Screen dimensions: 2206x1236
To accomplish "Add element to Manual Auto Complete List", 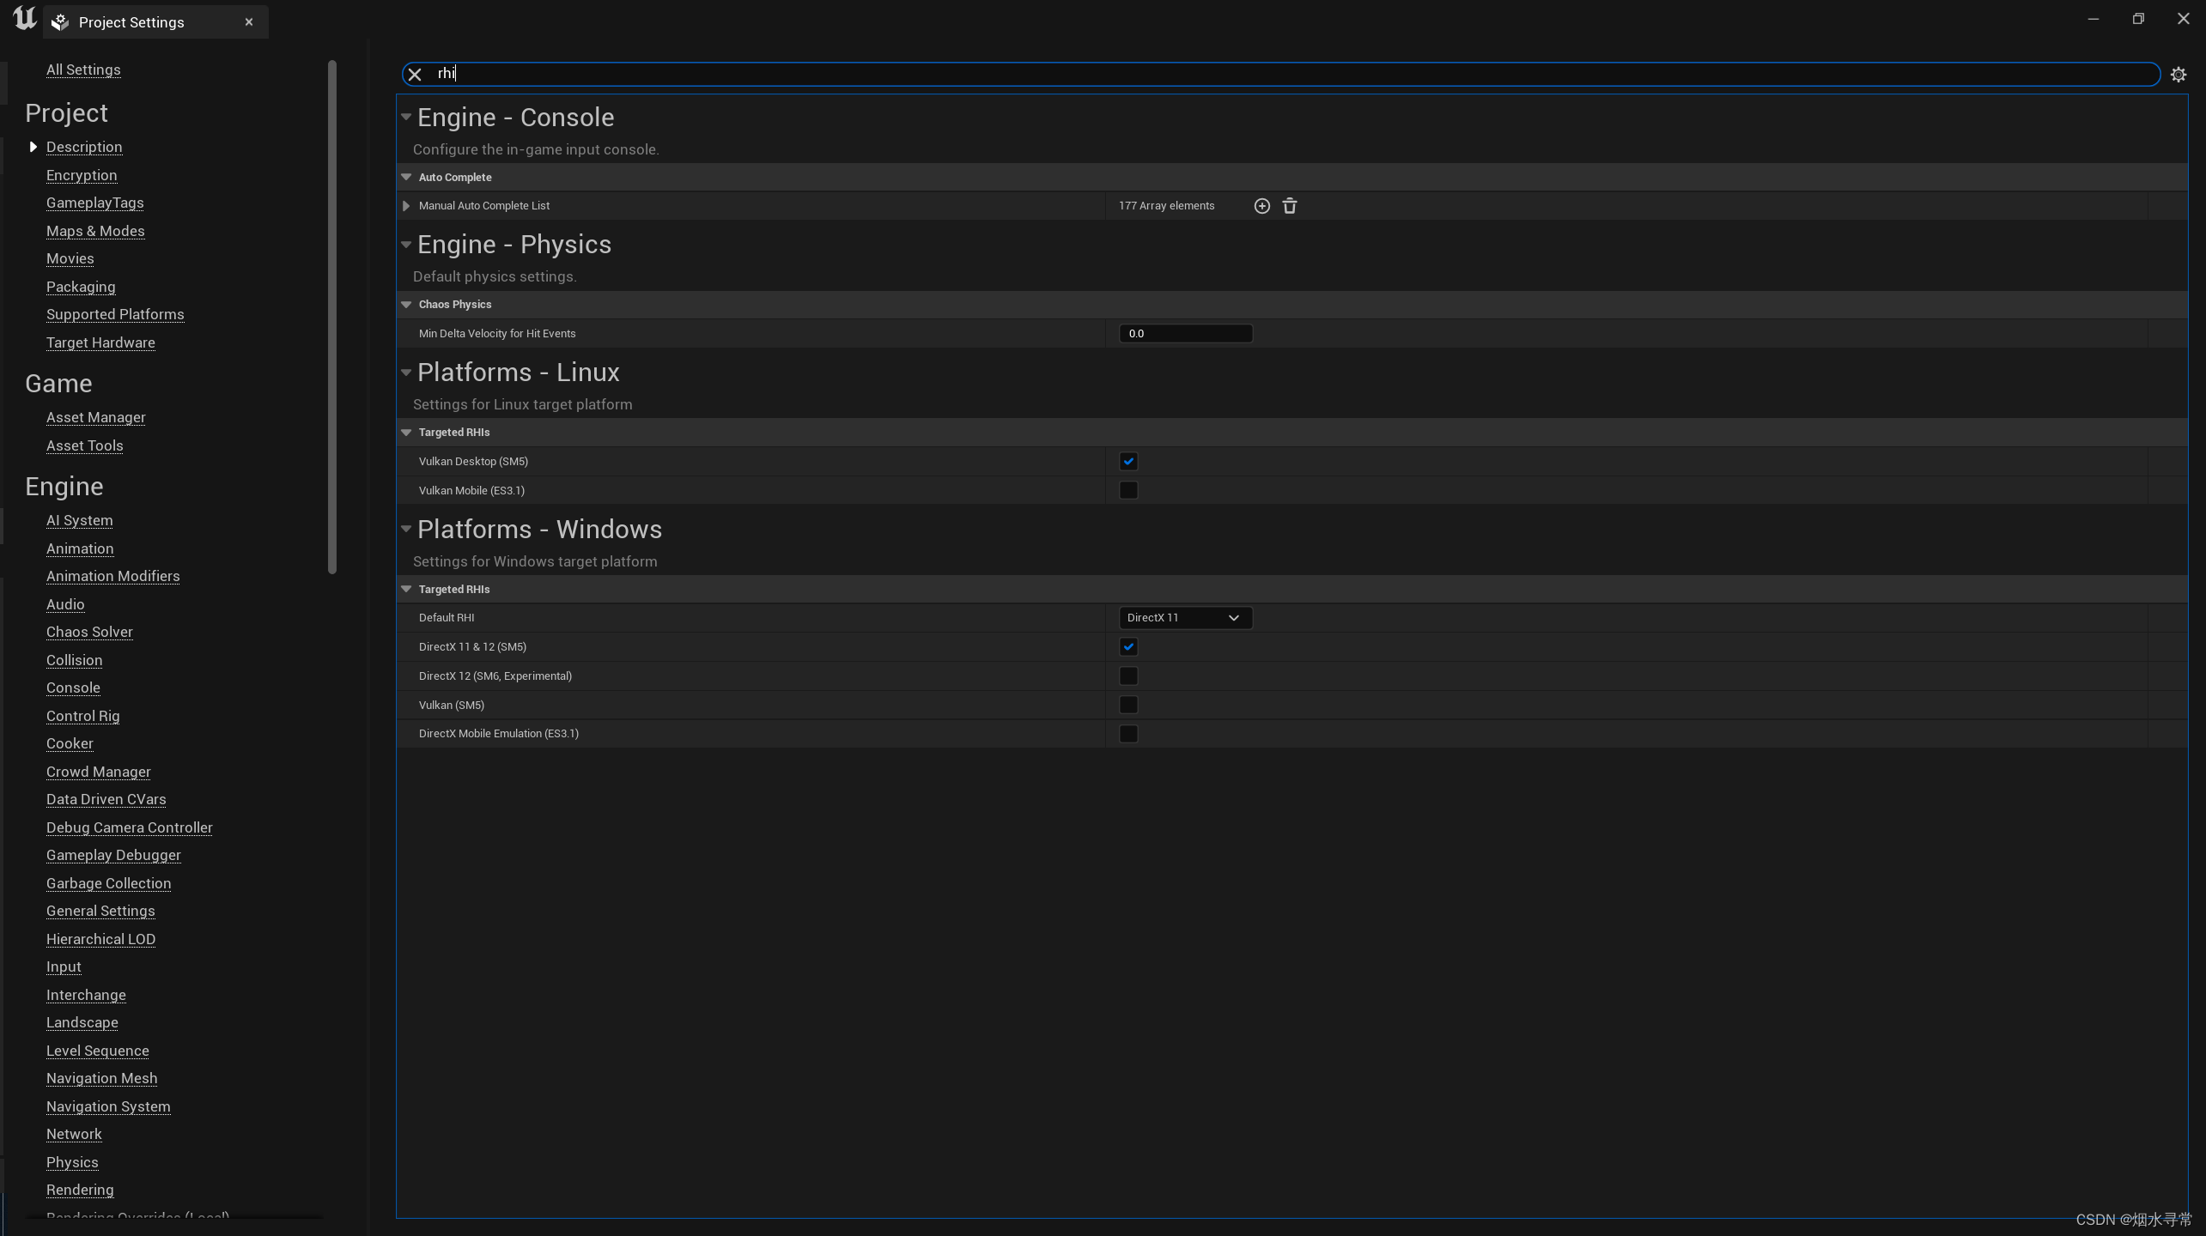I will pos(1261,206).
